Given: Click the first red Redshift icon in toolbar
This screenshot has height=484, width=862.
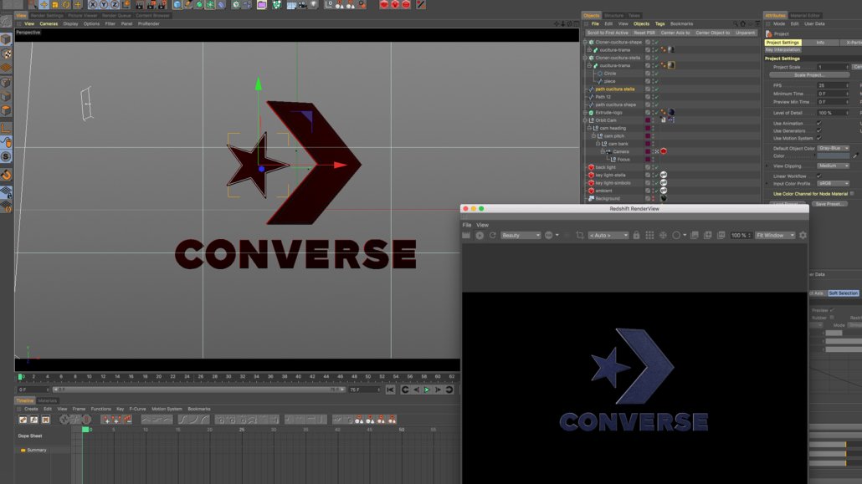Looking at the screenshot, I should (384, 4).
